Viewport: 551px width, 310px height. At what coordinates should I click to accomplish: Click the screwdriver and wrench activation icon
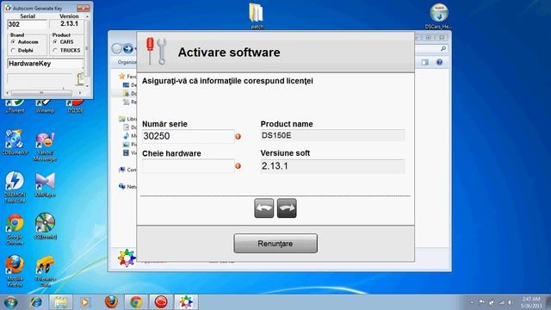pyautogui.click(x=156, y=52)
